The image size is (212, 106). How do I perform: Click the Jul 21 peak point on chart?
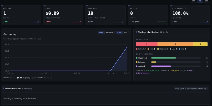point(127,47)
